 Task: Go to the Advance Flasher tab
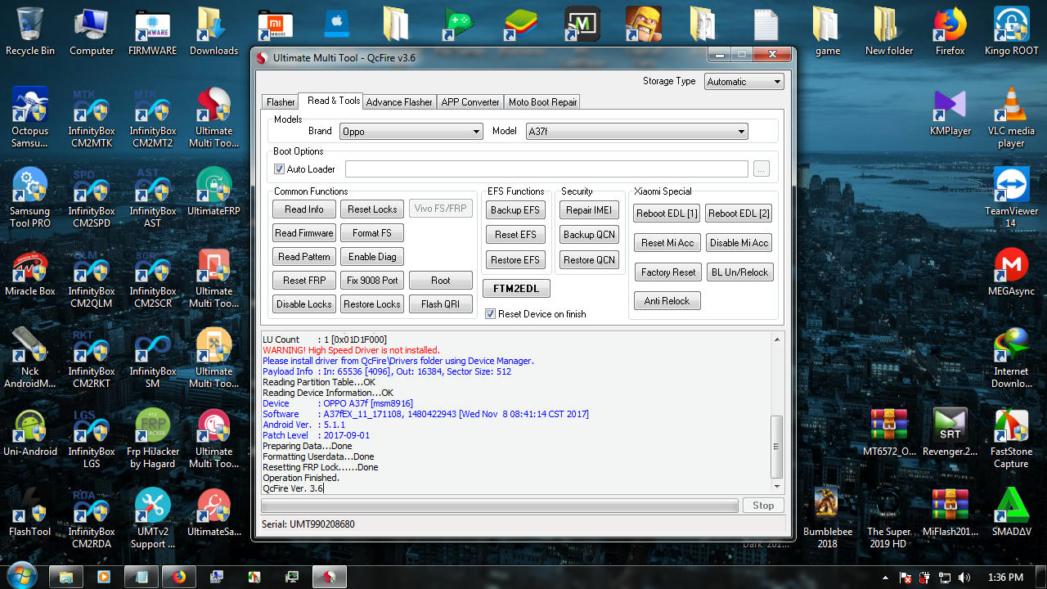pyautogui.click(x=399, y=102)
